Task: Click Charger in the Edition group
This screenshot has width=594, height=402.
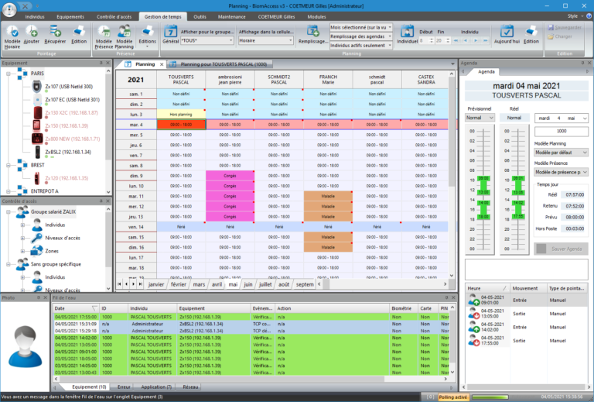Action: [x=560, y=36]
